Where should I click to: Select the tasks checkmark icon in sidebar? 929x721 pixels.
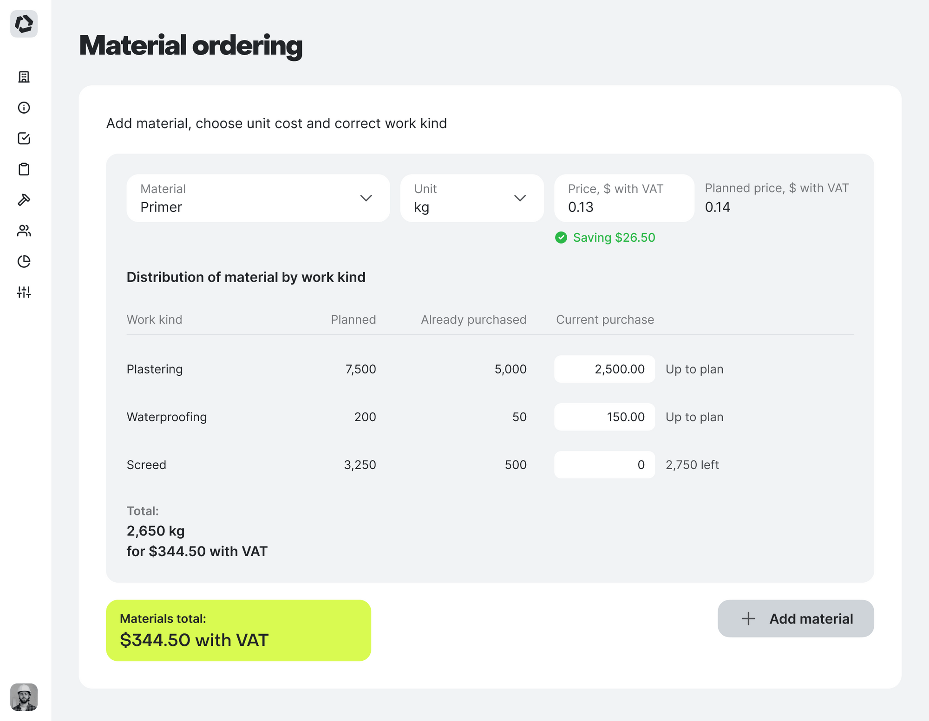coord(24,138)
